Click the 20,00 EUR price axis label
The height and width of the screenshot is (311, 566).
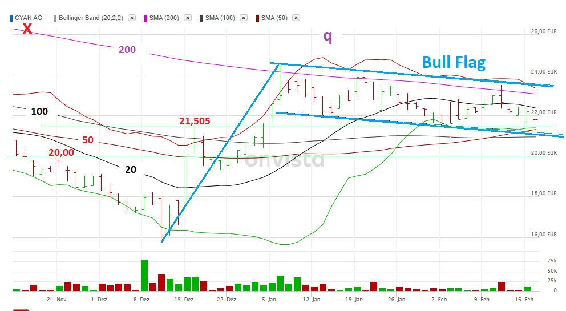[x=544, y=152]
